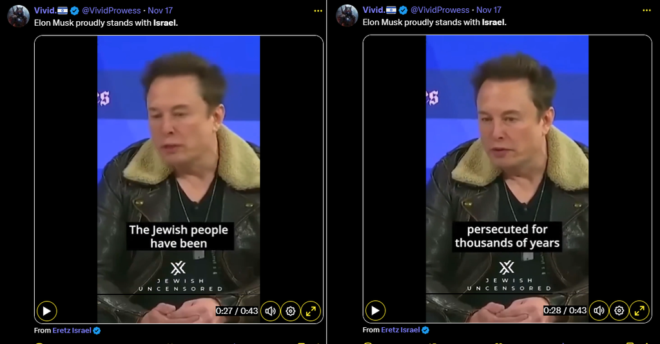Mute the right video using speaker icon

[599, 311]
